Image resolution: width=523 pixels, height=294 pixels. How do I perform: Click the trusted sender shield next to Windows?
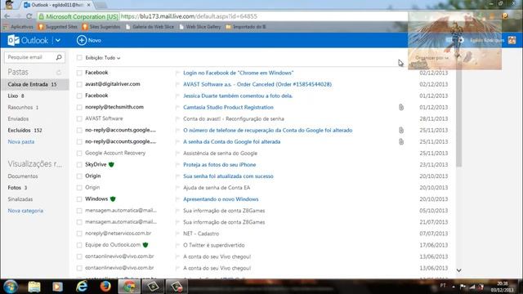[113, 199]
